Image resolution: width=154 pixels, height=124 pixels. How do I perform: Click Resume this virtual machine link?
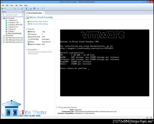[x=39, y=22]
